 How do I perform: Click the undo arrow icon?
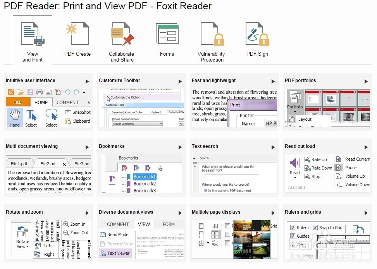tap(67, 92)
